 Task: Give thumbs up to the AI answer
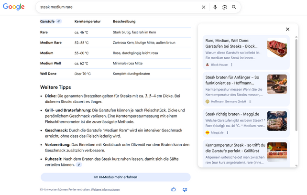[x=174, y=190]
